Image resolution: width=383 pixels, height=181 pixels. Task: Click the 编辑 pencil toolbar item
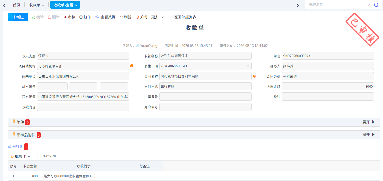(38, 17)
